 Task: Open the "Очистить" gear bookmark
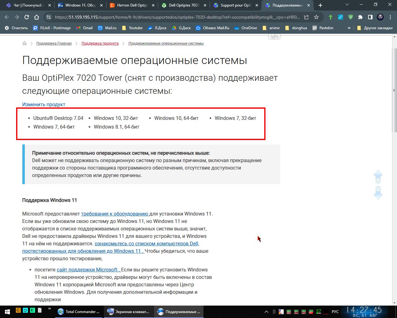tap(16, 28)
